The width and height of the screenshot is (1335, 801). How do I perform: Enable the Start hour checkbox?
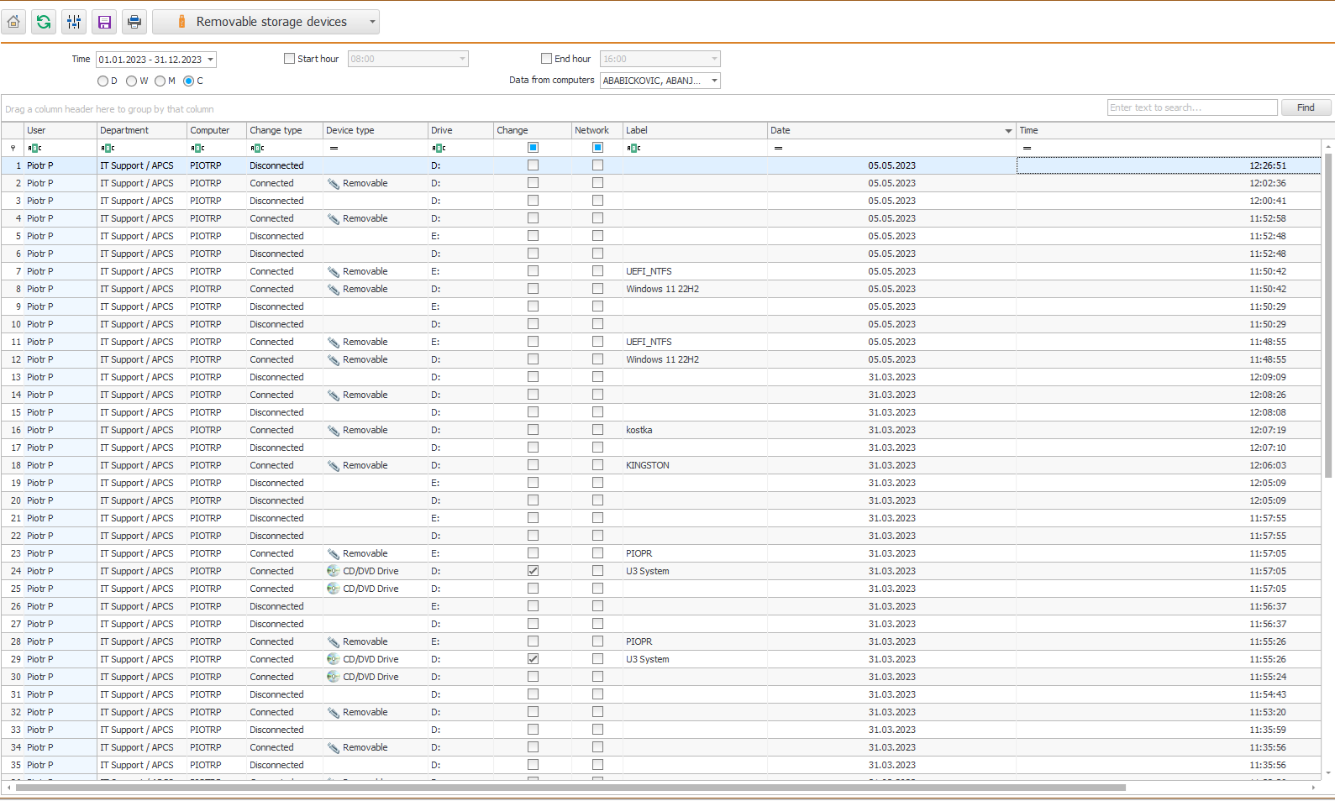click(x=290, y=59)
